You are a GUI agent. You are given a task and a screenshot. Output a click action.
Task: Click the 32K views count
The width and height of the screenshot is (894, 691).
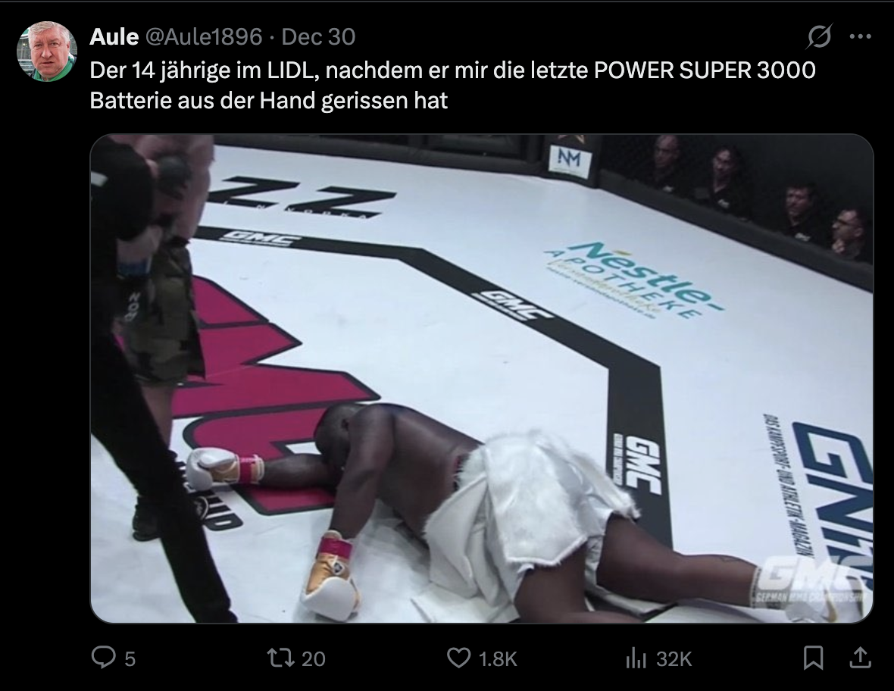tap(674, 659)
